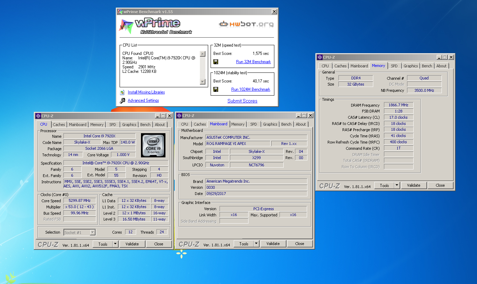Click the Model field ROG RAMPAGE VI APEX
Screen dimensions: 477x284
(x=238, y=144)
